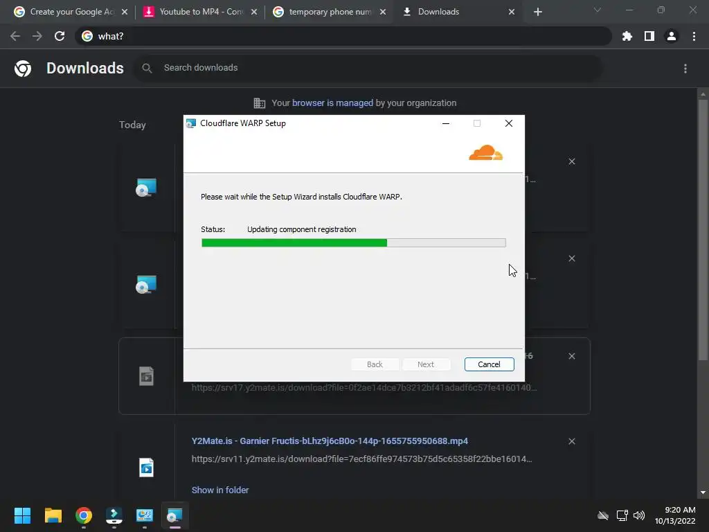Show the Garnier Fructis file in folder
The width and height of the screenshot is (709, 532).
coord(220,490)
